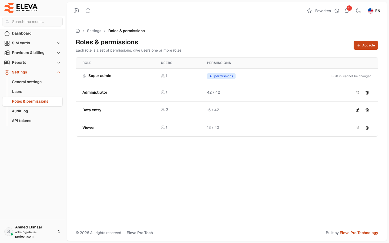Toggle dark mode moon icon

(358, 11)
